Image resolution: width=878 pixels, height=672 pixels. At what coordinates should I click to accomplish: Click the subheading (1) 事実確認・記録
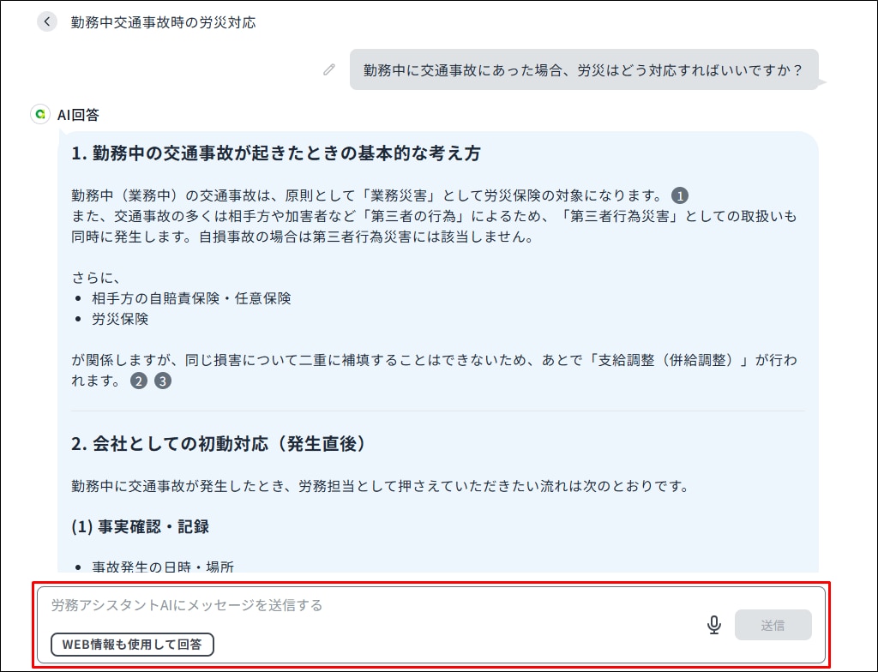pyautogui.click(x=140, y=526)
